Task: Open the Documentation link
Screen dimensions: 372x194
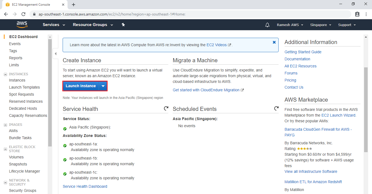Action: coord(297,59)
